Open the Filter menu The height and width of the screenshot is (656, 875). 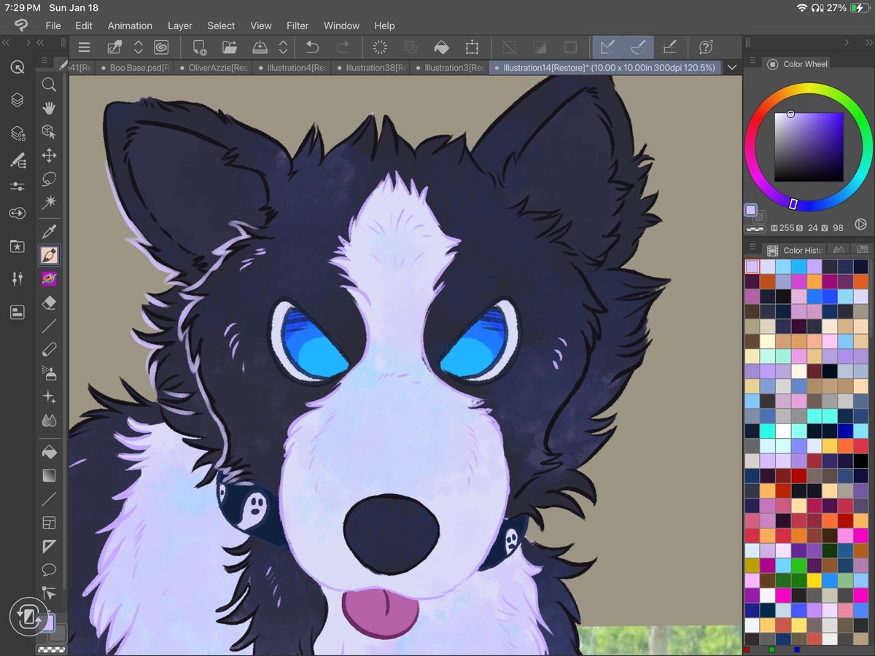pyautogui.click(x=297, y=26)
